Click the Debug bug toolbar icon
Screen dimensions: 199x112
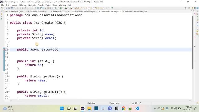click(x=56, y=8)
